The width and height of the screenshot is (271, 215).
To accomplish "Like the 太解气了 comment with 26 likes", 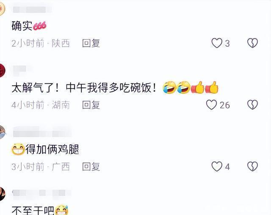I will pos(211,105).
